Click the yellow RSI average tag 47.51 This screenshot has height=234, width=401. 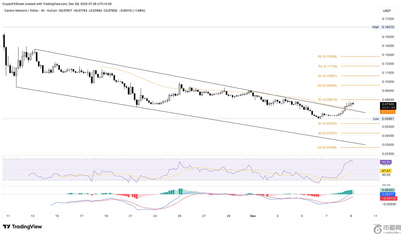(x=386, y=171)
